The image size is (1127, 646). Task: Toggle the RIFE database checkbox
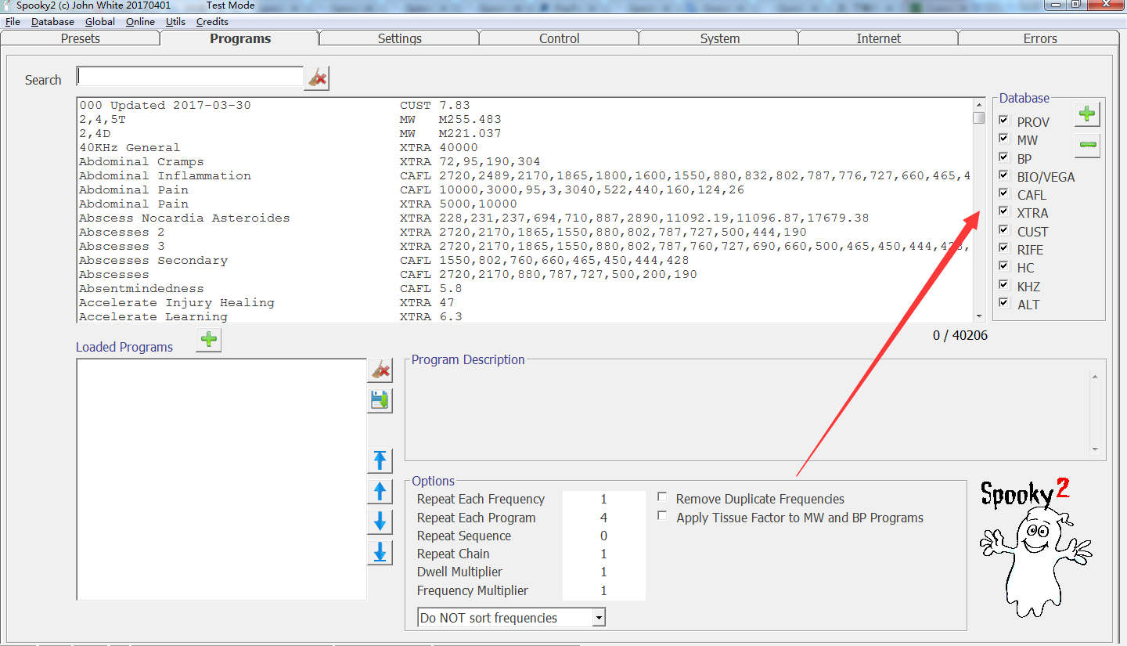(1003, 248)
